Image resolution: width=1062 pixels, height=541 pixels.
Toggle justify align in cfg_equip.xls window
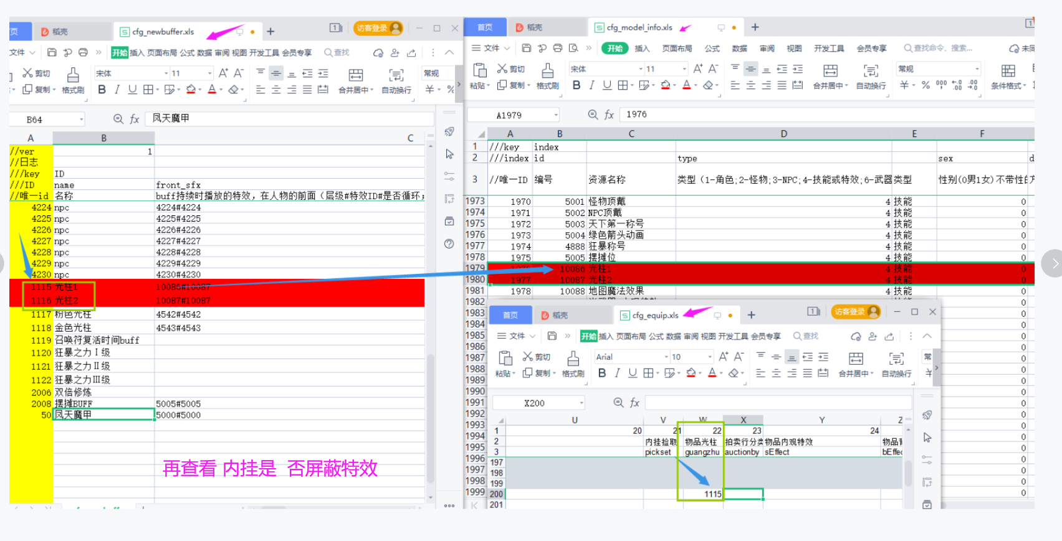click(x=807, y=373)
